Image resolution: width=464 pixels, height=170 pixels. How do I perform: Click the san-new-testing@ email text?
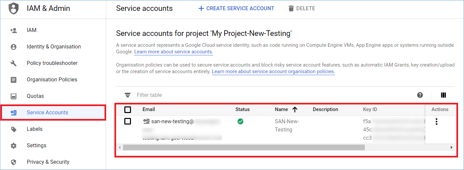[173, 122]
